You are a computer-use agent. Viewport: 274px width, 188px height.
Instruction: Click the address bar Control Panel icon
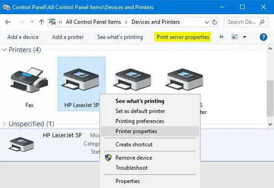[x=53, y=22]
